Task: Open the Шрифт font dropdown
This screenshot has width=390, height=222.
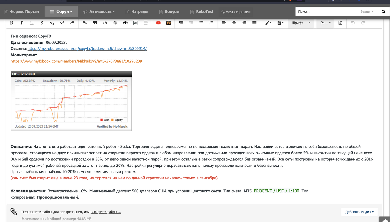Action: pyautogui.click(x=301, y=23)
